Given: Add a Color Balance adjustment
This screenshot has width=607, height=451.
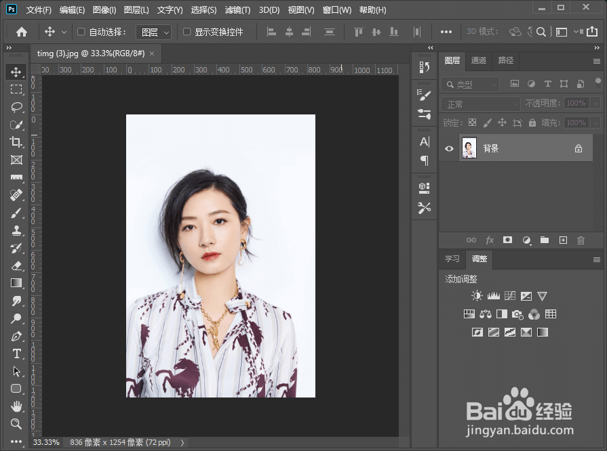Looking at the screenshot, I should pos(486,314).
